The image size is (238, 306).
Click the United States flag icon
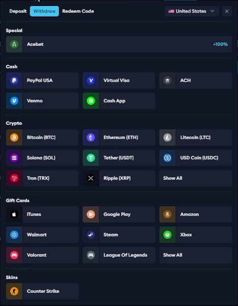(171, 11)
